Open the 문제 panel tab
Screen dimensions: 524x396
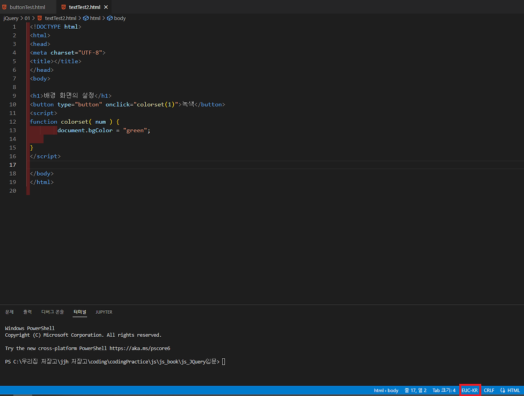(x=9, y=312)
